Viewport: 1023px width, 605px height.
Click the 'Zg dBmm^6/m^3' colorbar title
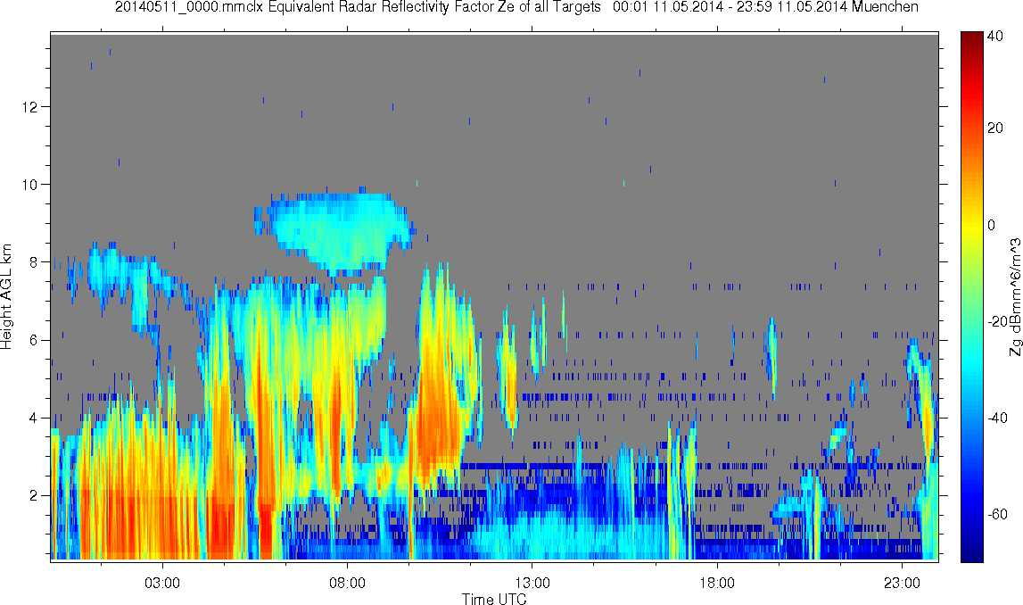[1015, 297]
